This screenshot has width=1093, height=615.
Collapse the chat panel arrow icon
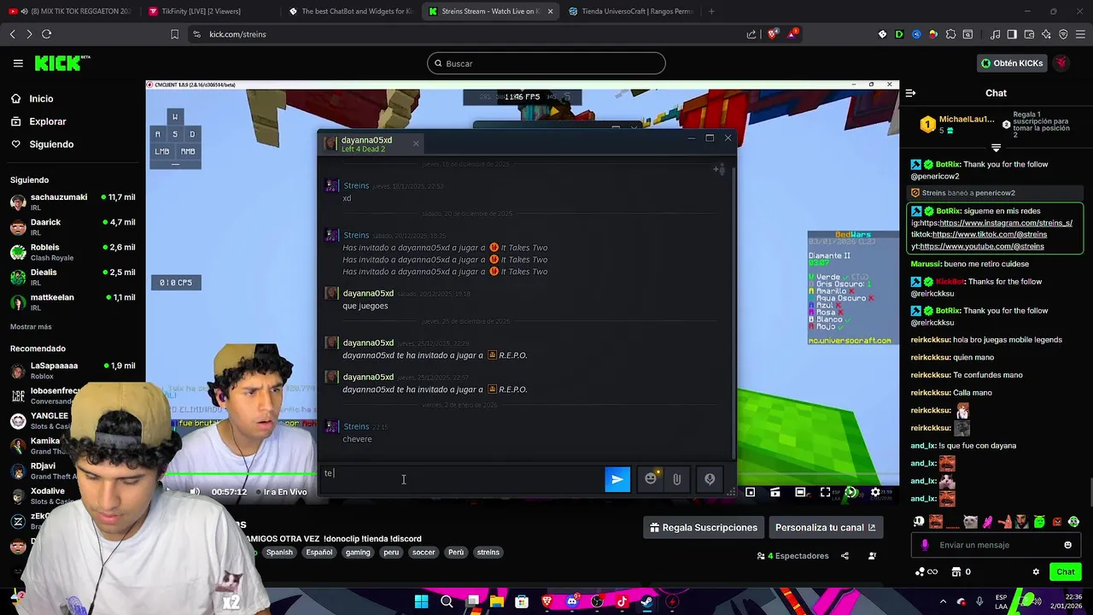(910, 93)
